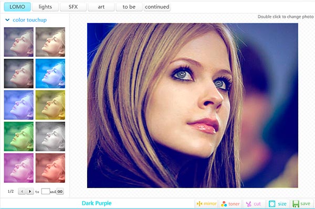Viewport: 315px width, 209px height.
Task: Click the mirror flip icon
Action: 199,204
